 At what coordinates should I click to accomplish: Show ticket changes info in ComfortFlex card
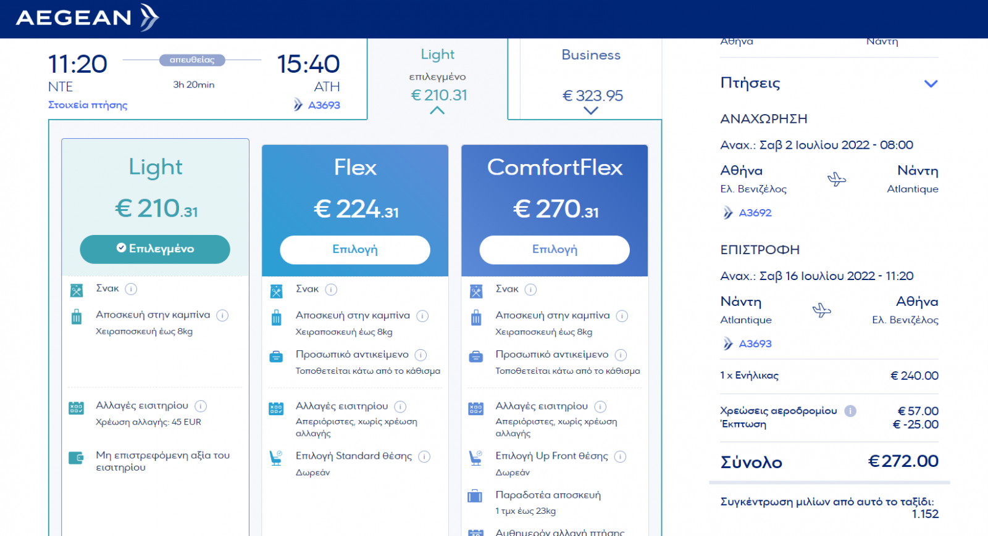tap(600, 406)
